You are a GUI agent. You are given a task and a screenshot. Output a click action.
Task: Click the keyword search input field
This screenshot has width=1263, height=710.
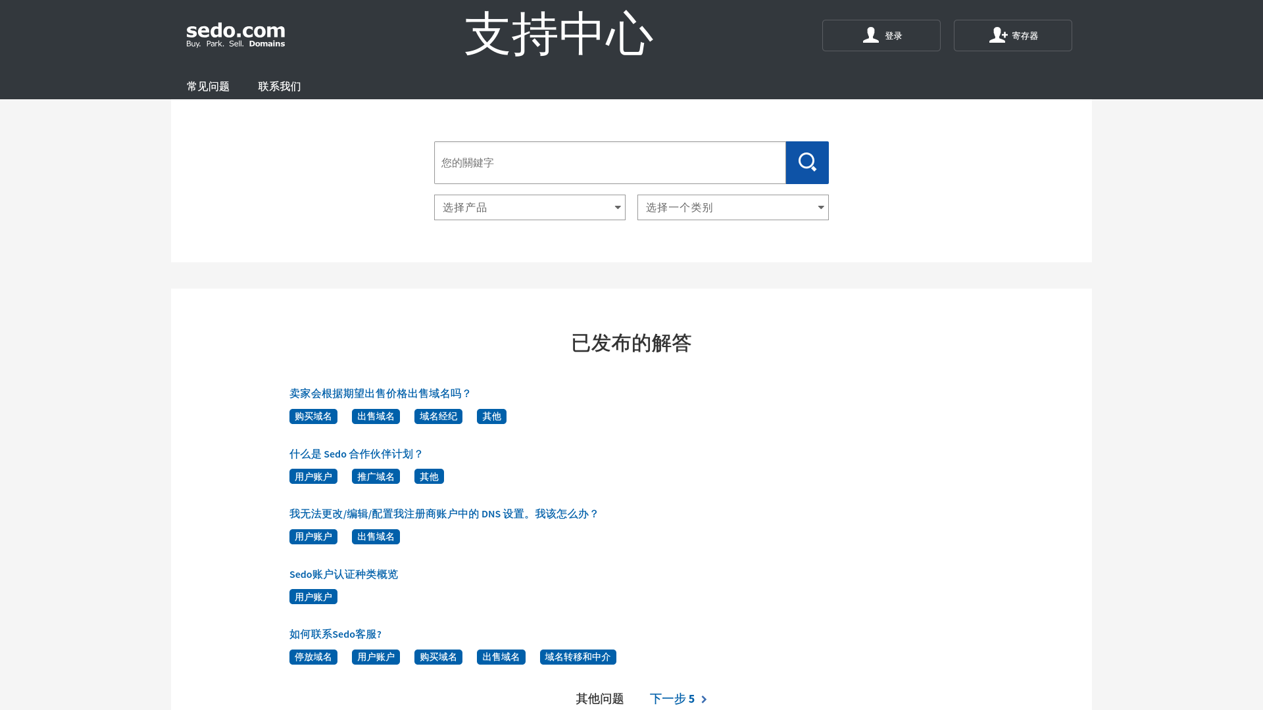click(610, 162)
